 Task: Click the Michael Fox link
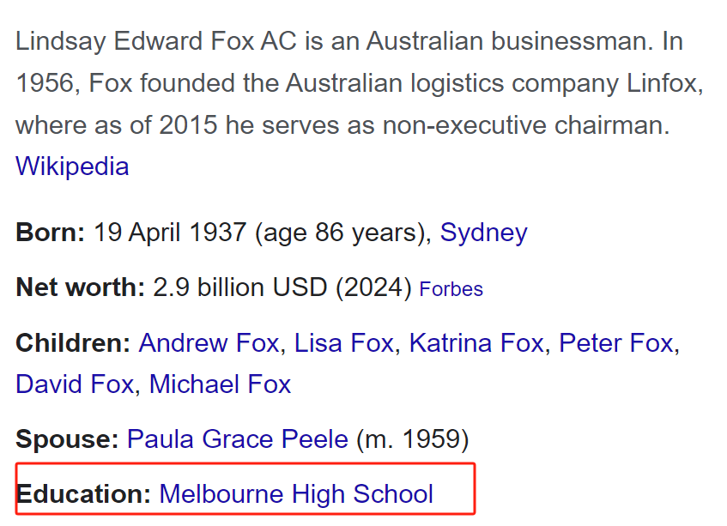[220, 384]
